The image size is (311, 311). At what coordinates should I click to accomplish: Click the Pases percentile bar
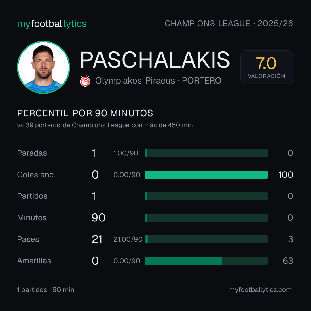tap(206, 239)
